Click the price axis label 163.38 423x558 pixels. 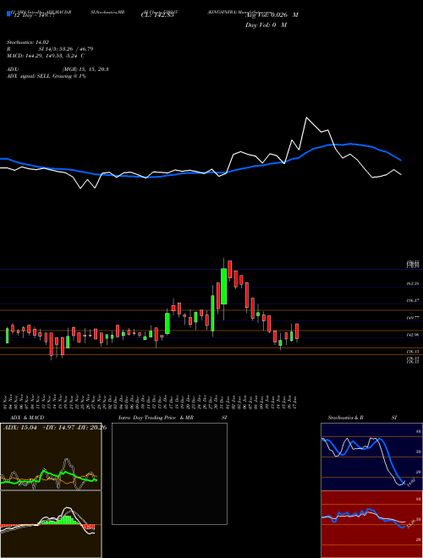point(412,283)
